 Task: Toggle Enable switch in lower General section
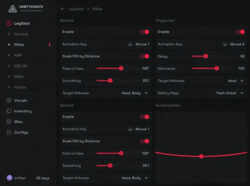144,117
